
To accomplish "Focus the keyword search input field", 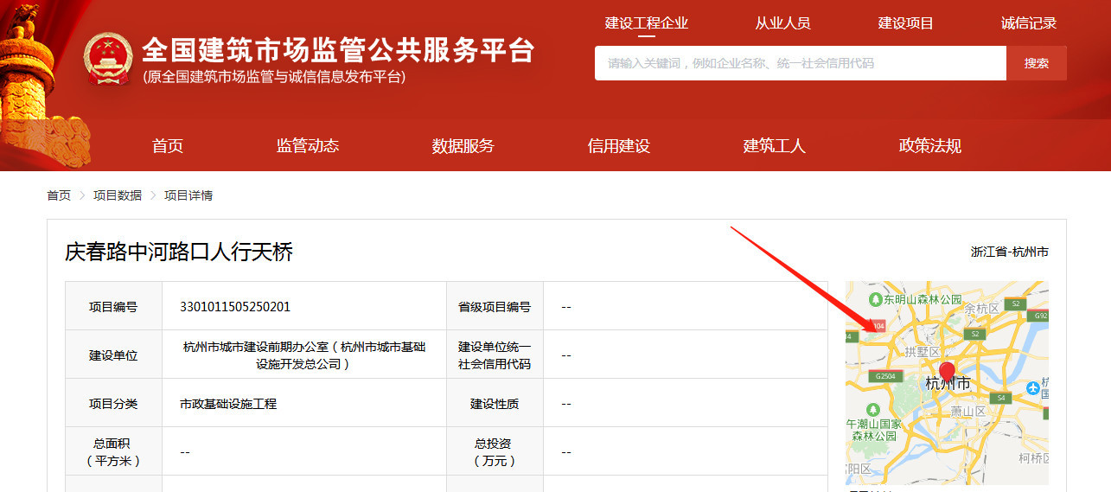I will click(x=801, y=63).
